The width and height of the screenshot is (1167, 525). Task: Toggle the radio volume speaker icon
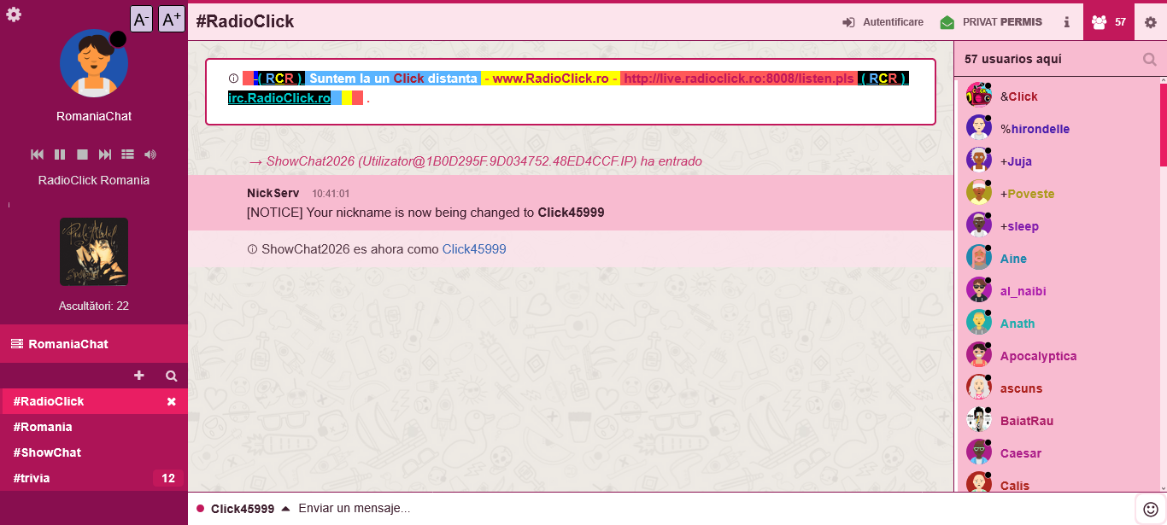[150, 155]
